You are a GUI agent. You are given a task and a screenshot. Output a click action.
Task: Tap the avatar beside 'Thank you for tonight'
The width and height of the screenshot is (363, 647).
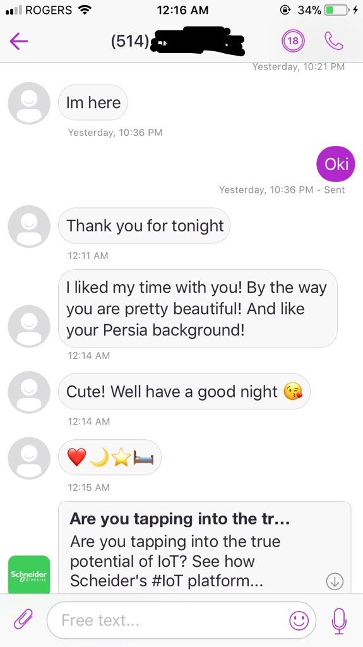29,226
